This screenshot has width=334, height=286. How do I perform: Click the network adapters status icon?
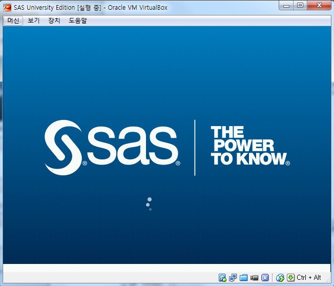click(233, 277)
